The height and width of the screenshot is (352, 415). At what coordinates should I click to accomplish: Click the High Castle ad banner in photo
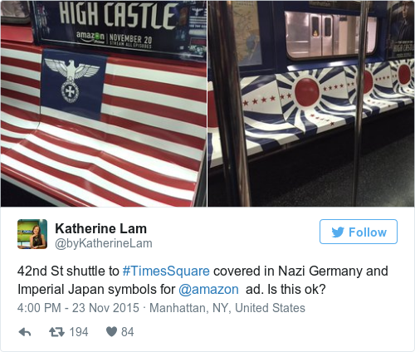pyautogui.click(x=119, y=26)
